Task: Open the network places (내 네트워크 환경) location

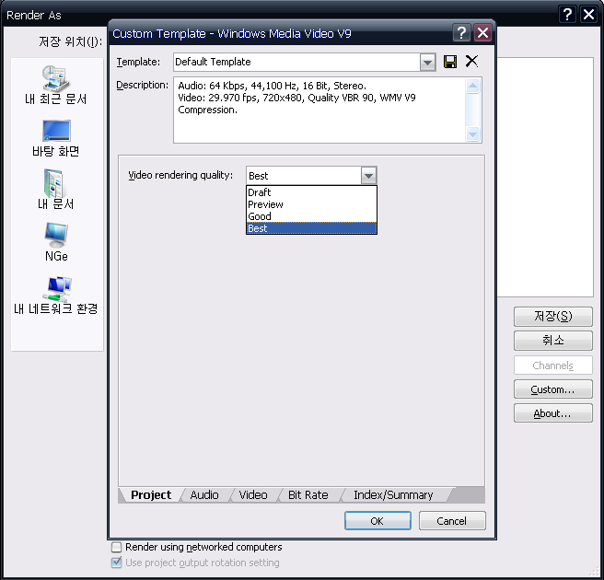Action: (56, 296)
